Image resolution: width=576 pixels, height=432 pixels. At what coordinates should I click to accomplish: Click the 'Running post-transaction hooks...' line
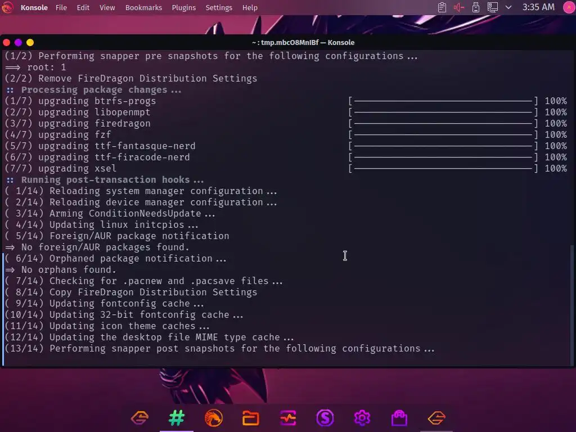[105, 180]
